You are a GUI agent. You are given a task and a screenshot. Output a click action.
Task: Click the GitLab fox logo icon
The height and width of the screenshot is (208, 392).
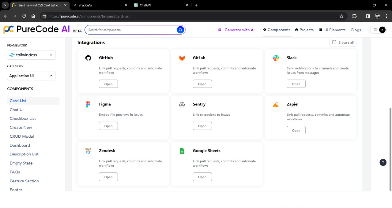pos(182,58)
